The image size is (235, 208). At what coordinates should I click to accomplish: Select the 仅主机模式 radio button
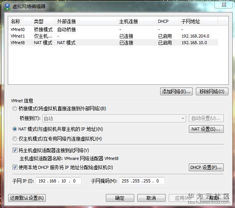[x=15, y=139]
